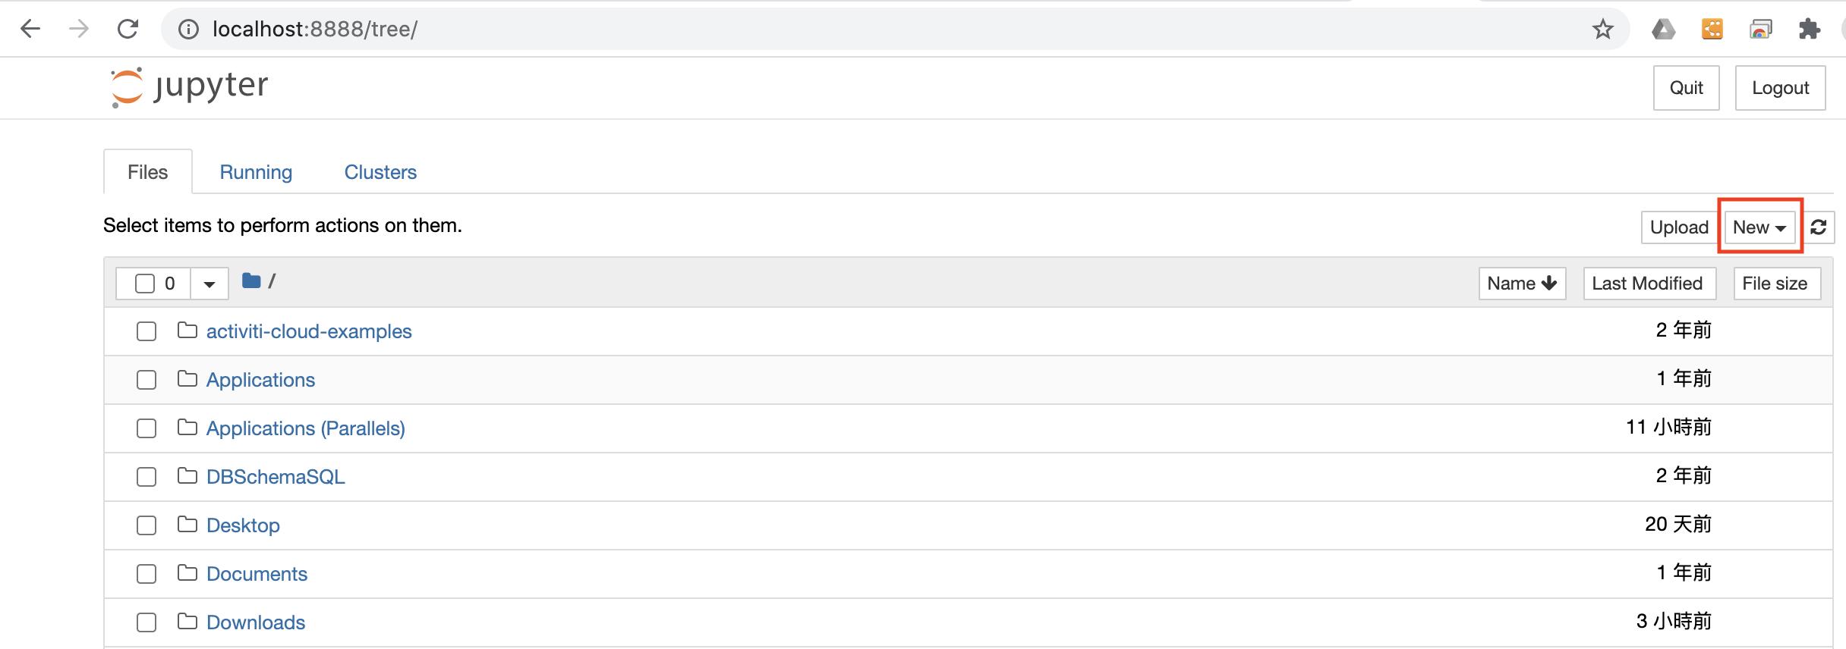This screenshot has height=649, width=1846.
Task: Click the browser reload icon
Action: [x=128, y=29]
